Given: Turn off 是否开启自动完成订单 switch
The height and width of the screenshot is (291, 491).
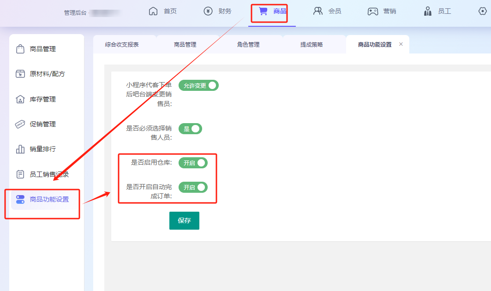Looking at the screenshot, I should pyautogui.click(x=193, y=187).
